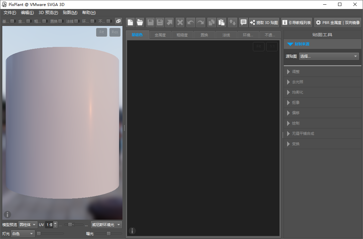363x239 pixels.
Task: Switch to the 法线 tab
Action: click(226, 35)
